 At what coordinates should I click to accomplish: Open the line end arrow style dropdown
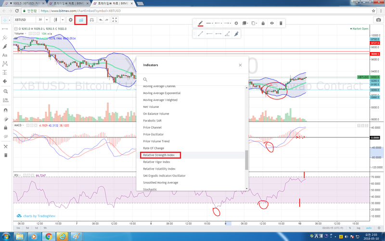click(x=227, y=23)
